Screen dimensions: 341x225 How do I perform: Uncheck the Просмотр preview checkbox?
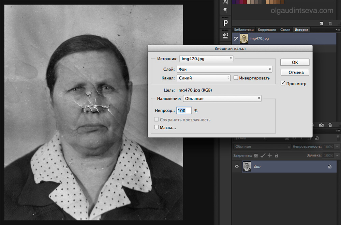point(283,83)
